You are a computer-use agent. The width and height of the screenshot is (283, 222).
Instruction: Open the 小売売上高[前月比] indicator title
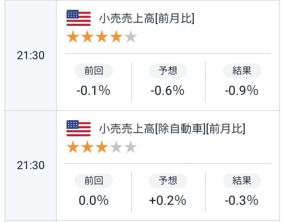tap(147, 19)
